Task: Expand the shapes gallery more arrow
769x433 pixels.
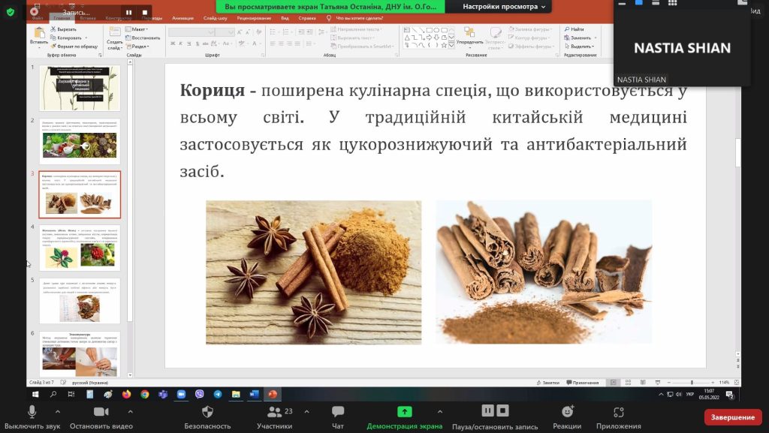Action: 451,45
